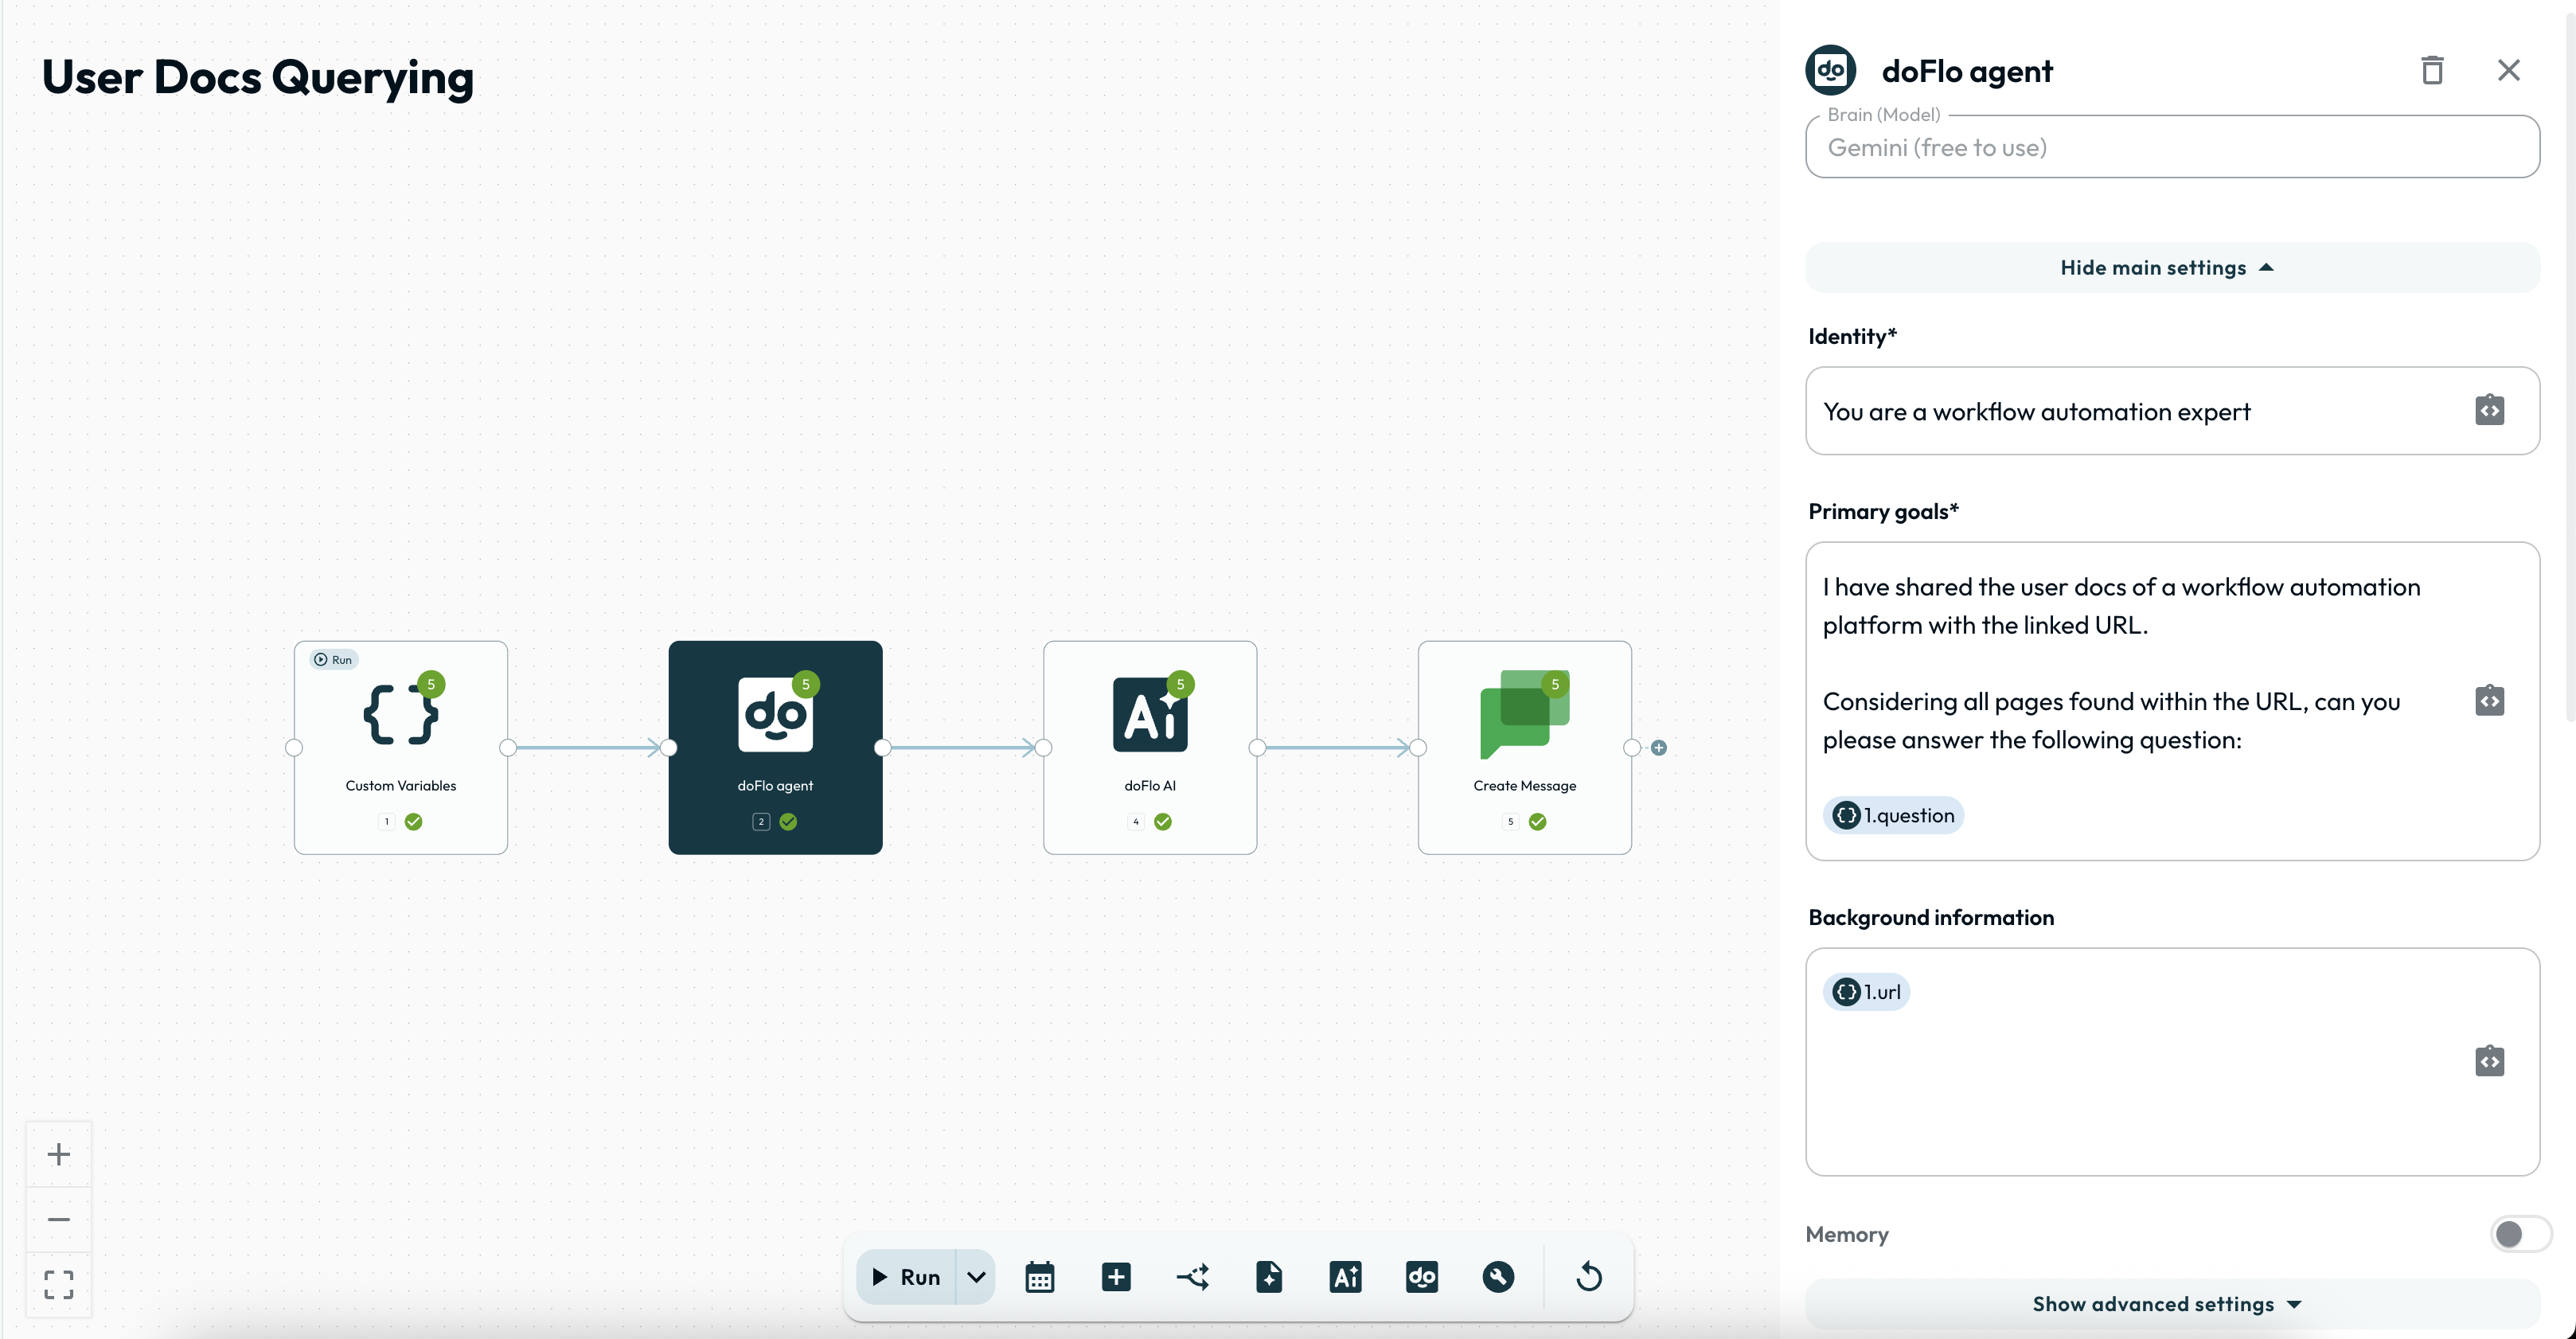Click the add node plus icon
This screenshot has height=1339, width=2576.
coord(1116,1277)
